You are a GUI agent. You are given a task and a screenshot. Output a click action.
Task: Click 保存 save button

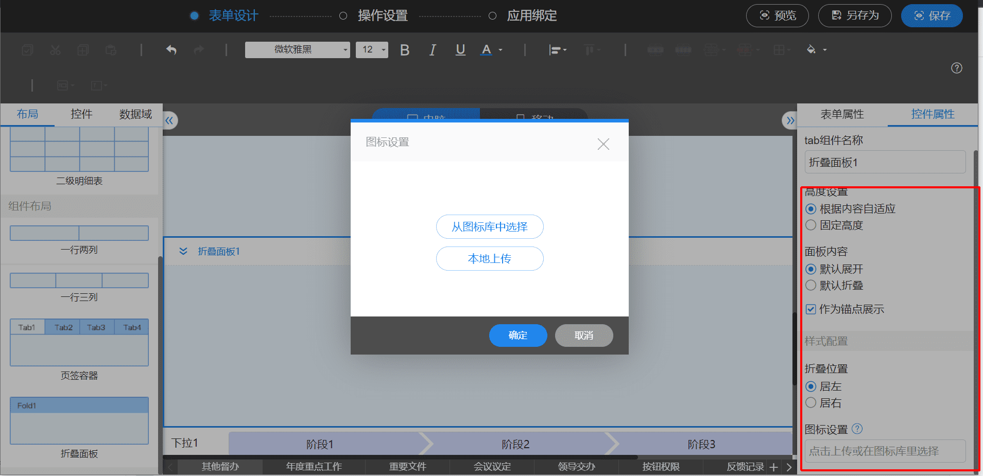pyautogui.click(x=932, y=16)
